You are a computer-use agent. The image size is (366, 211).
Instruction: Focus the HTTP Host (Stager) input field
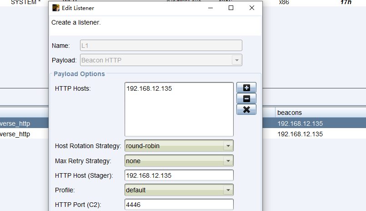coord(179,175)
